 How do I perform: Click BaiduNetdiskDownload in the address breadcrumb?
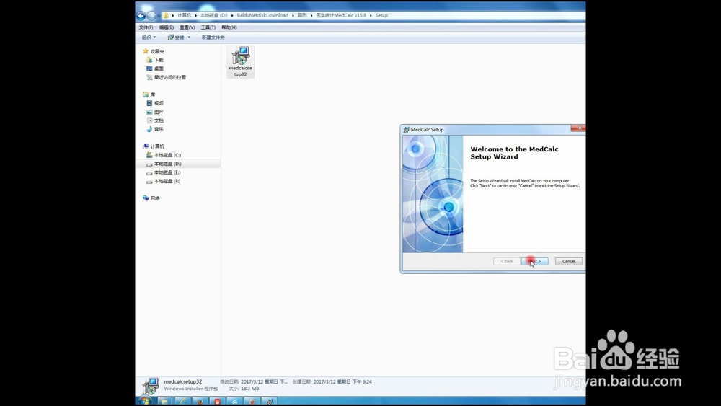click(262, 16)
